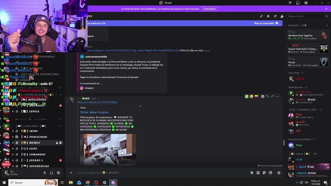
Task: Click the red NUEVO mentions pill
Action: tap(6, 164)
